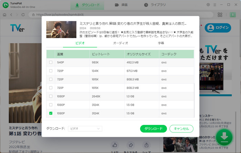Switch to the 字幕 tab

point(161,43)
